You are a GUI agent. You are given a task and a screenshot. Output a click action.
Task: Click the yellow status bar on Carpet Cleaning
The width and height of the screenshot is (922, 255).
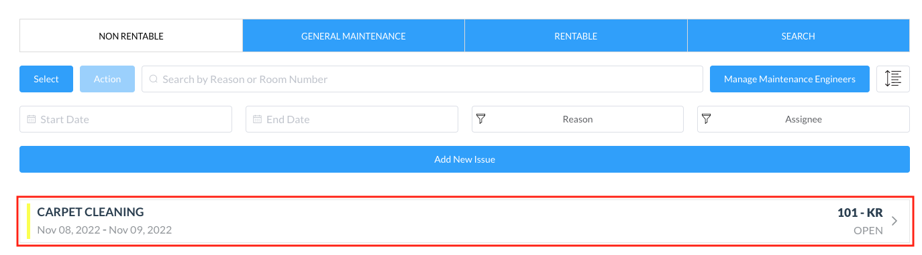pyautogui.click(x=29, y=222)
